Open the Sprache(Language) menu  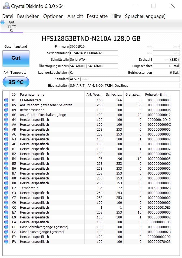coord(145,16)
